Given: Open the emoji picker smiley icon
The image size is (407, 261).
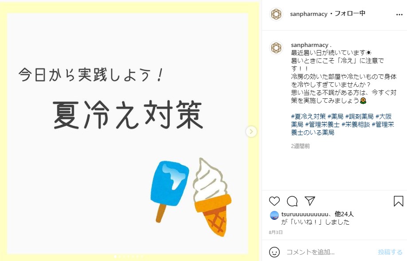Looking at the screenshot, I should tap(274, 252).
